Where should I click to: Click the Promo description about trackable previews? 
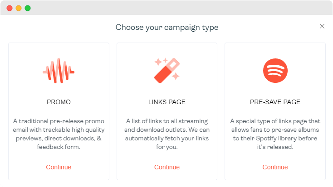(x=59, y=134)
